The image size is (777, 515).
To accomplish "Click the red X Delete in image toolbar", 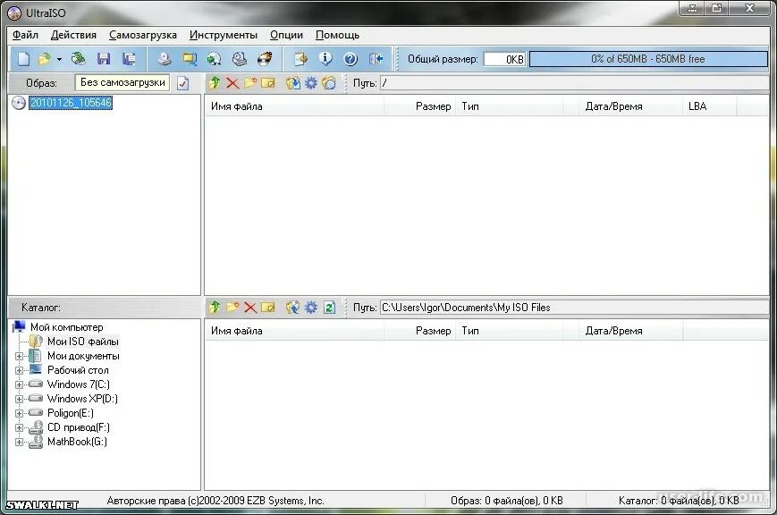I will 232,83.
